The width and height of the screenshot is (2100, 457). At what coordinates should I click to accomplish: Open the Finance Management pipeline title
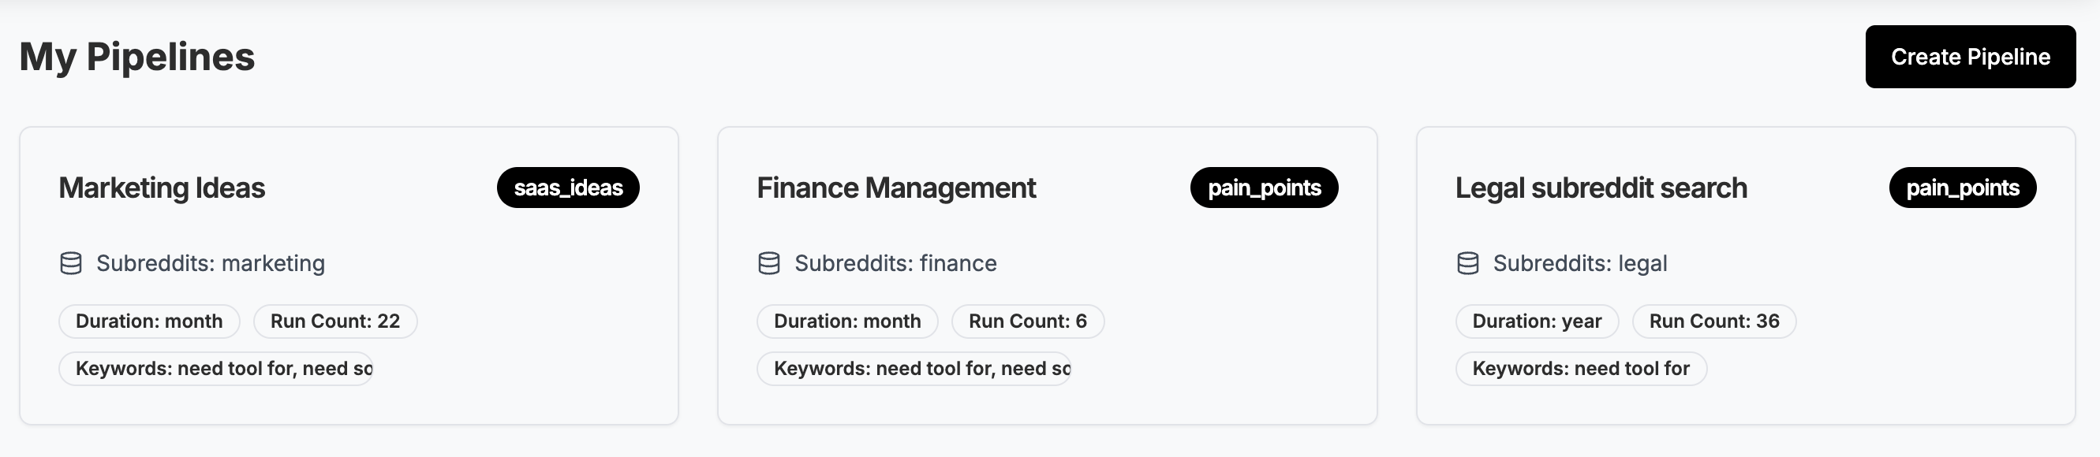896,188
